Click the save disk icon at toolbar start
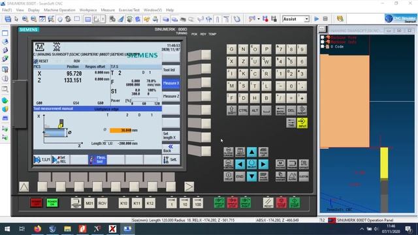 tap(8, 19)
